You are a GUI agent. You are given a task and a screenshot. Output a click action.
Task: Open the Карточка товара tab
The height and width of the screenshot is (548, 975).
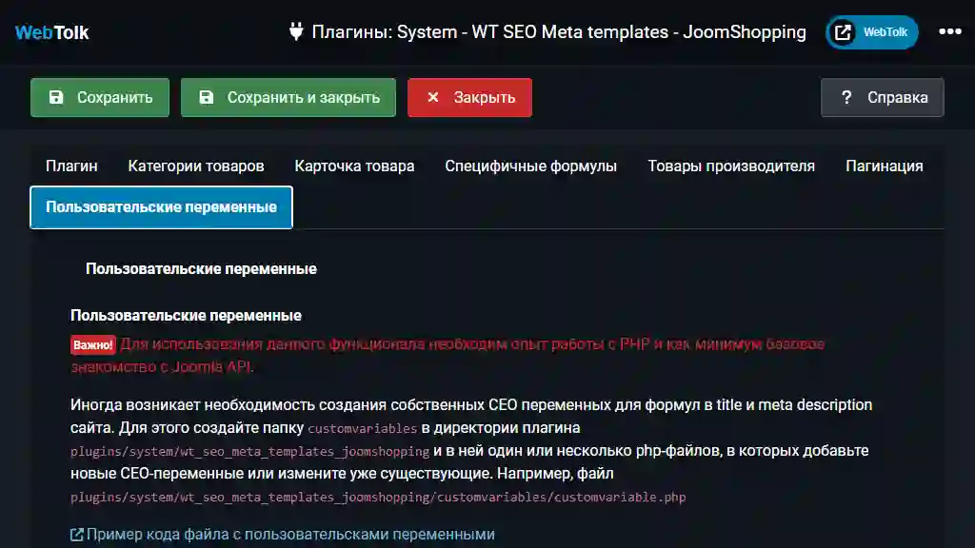pyautogui.click(x=354, y=166)
